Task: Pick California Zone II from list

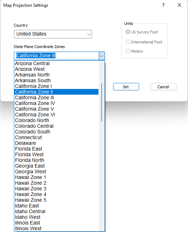Action: (56, 92)
